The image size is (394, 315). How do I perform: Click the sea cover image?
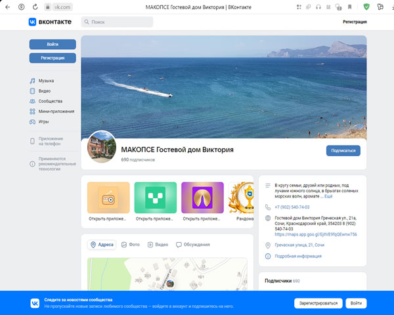pyautogui.click(x=224, y=85)
